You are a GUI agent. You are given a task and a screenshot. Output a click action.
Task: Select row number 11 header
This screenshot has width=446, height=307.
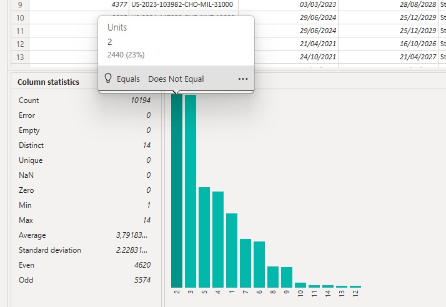[x=20, y=31]
